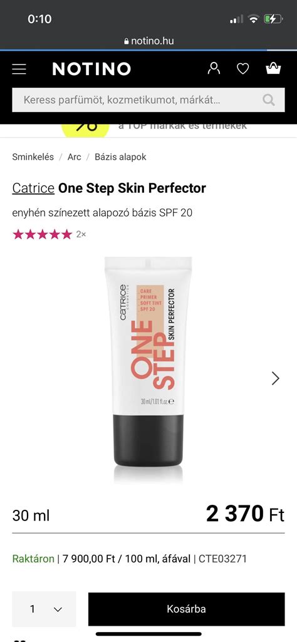Show next product image arrow
The image size is (297, 642).
(276, 378)
